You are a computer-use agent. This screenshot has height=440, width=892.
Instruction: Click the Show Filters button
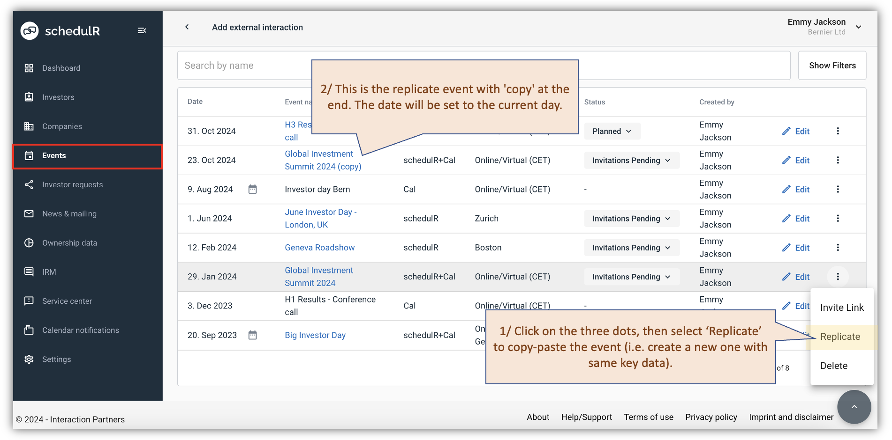pyautogui.click(x=832, y=65)
